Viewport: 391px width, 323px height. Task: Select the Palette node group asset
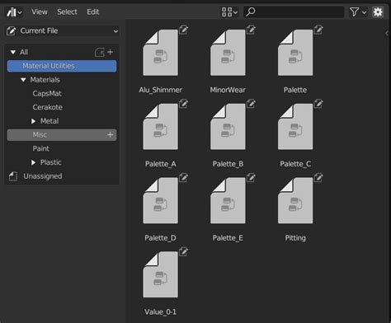(295, 53)
